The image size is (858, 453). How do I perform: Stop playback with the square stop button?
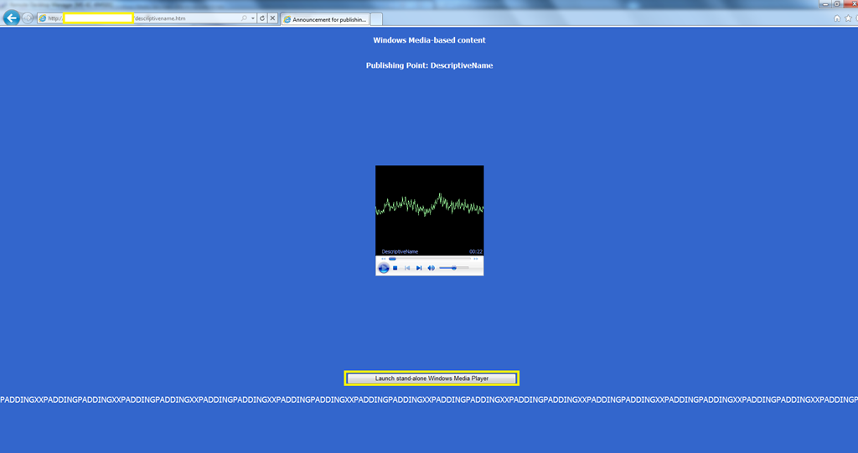[395, 268]
